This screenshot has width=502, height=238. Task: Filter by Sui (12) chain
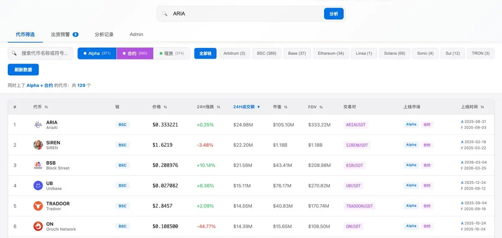(453, 54)
